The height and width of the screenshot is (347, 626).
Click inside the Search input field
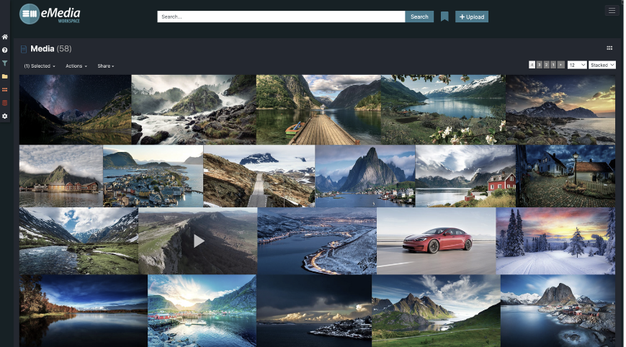click(281, 17)
